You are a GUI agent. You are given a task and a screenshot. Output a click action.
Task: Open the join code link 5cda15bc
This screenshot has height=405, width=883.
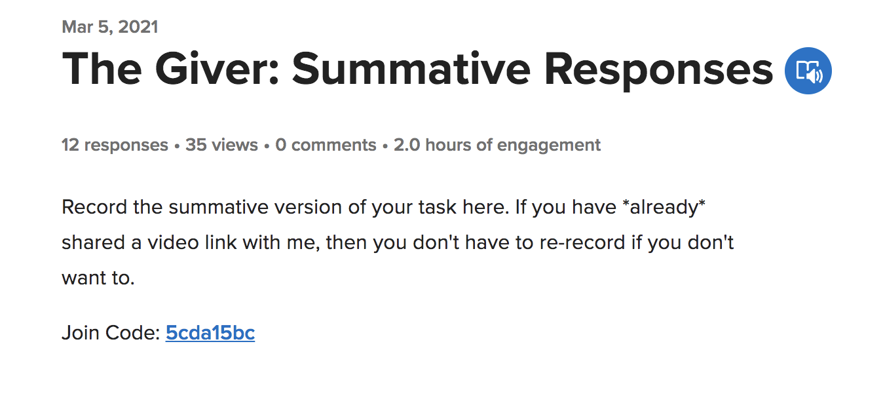point(210,333)
